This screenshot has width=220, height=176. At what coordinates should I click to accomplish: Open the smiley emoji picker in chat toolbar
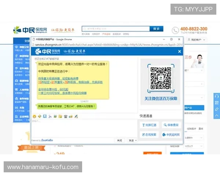pos(34,116)
